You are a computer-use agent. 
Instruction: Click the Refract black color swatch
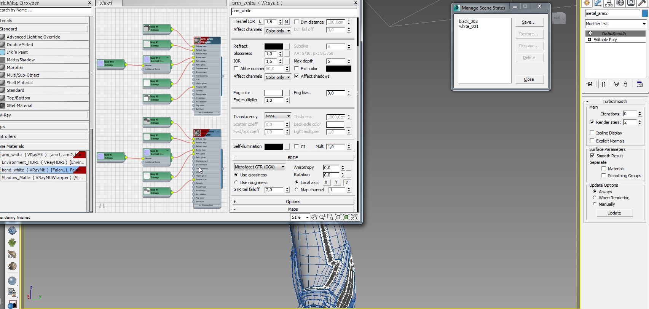[x=274, y=46]
